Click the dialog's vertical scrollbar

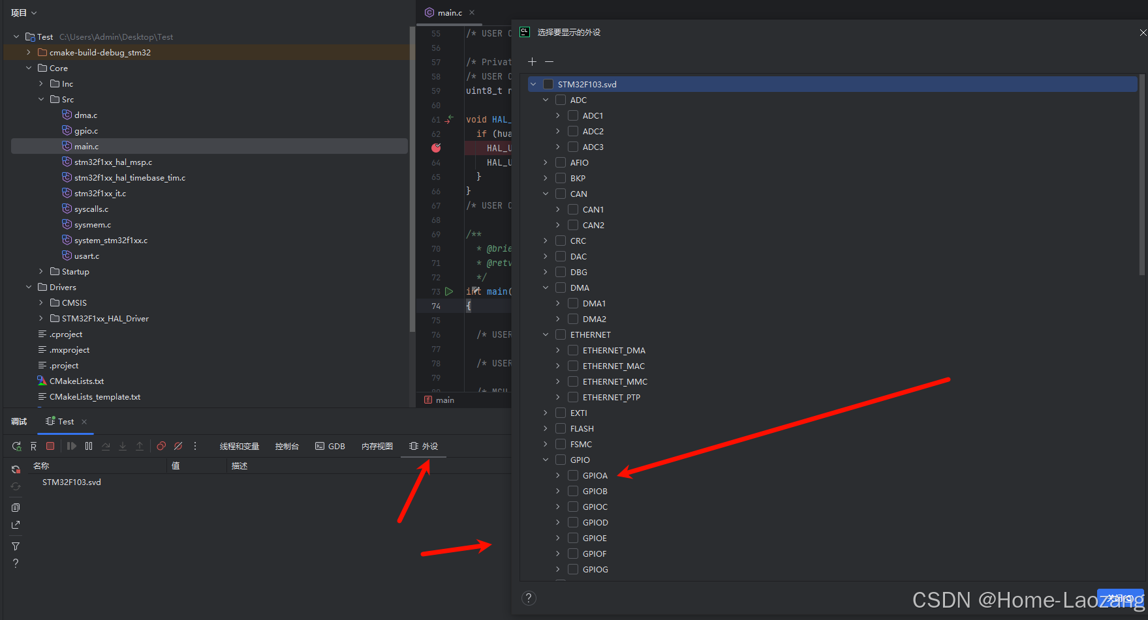1141,175
